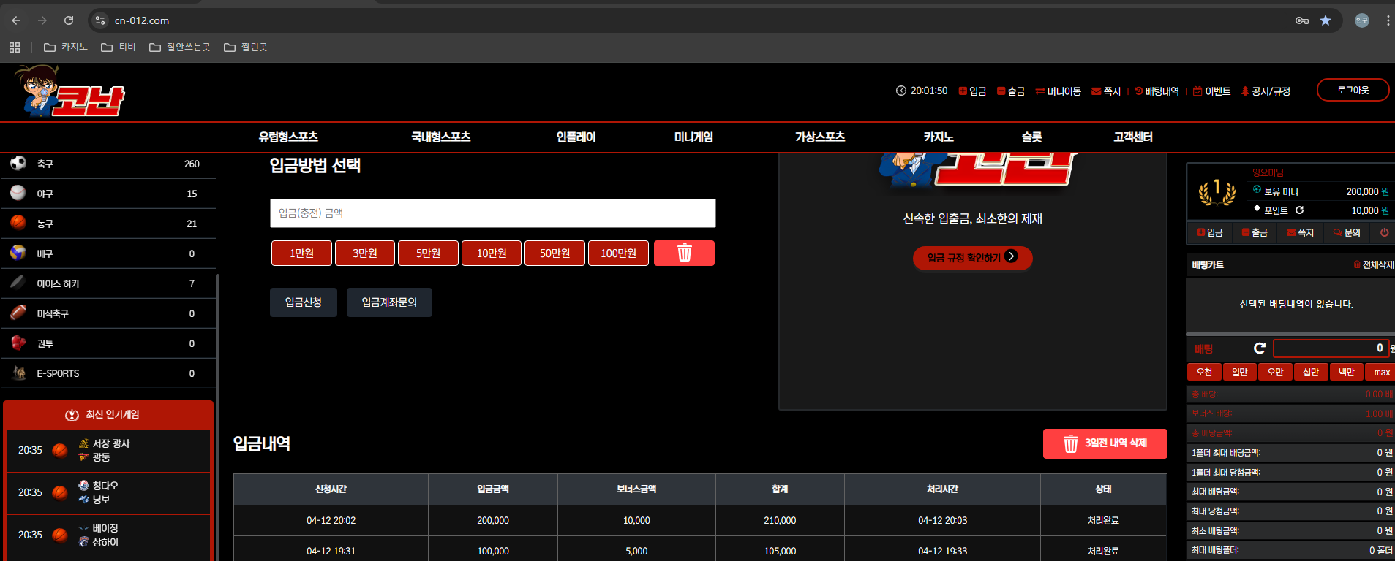Open the 짤린곳 bookmark folder
1395x561 pixels.
(x=246, y=47)
